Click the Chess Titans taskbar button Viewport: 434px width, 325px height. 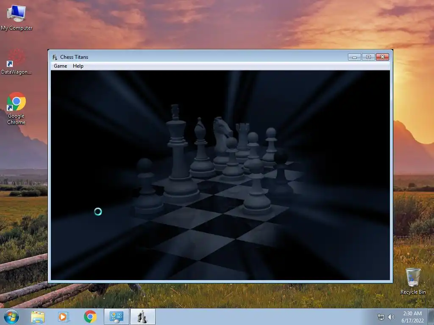tap(142, 317)
